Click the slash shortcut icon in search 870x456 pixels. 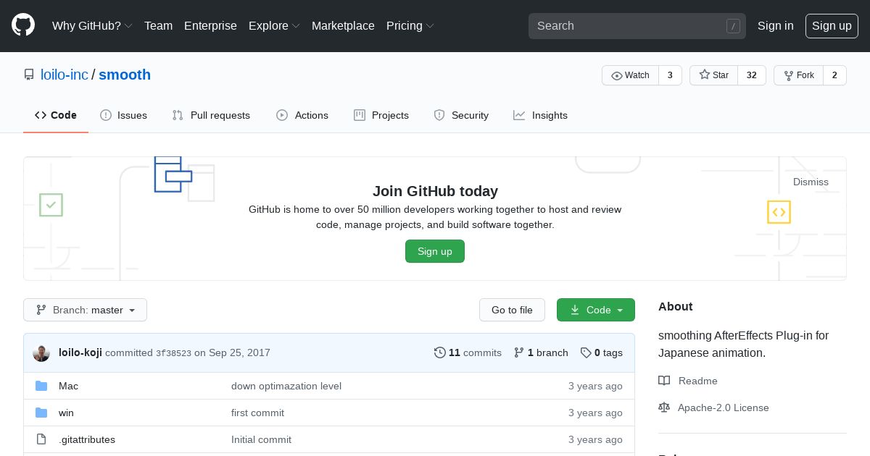pos(733,26)
